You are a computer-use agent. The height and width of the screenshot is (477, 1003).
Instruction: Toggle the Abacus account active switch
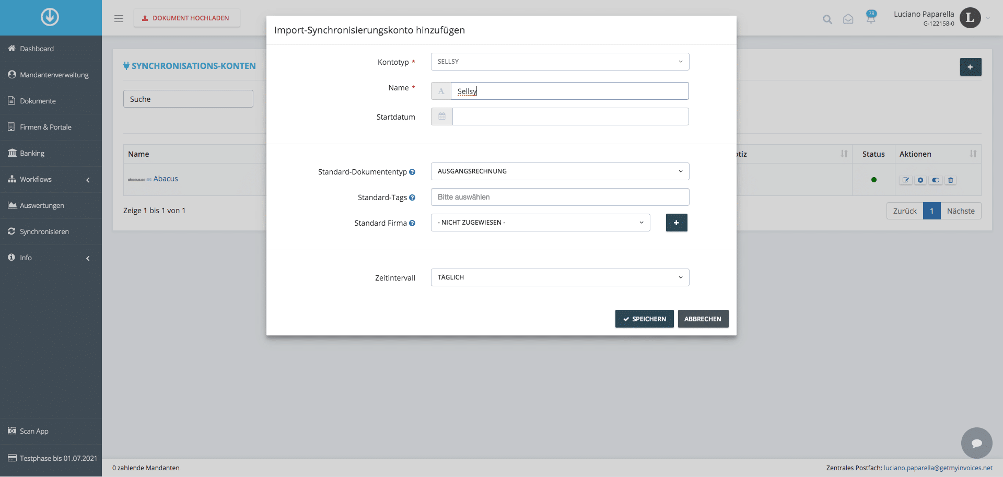click(936, 180)
